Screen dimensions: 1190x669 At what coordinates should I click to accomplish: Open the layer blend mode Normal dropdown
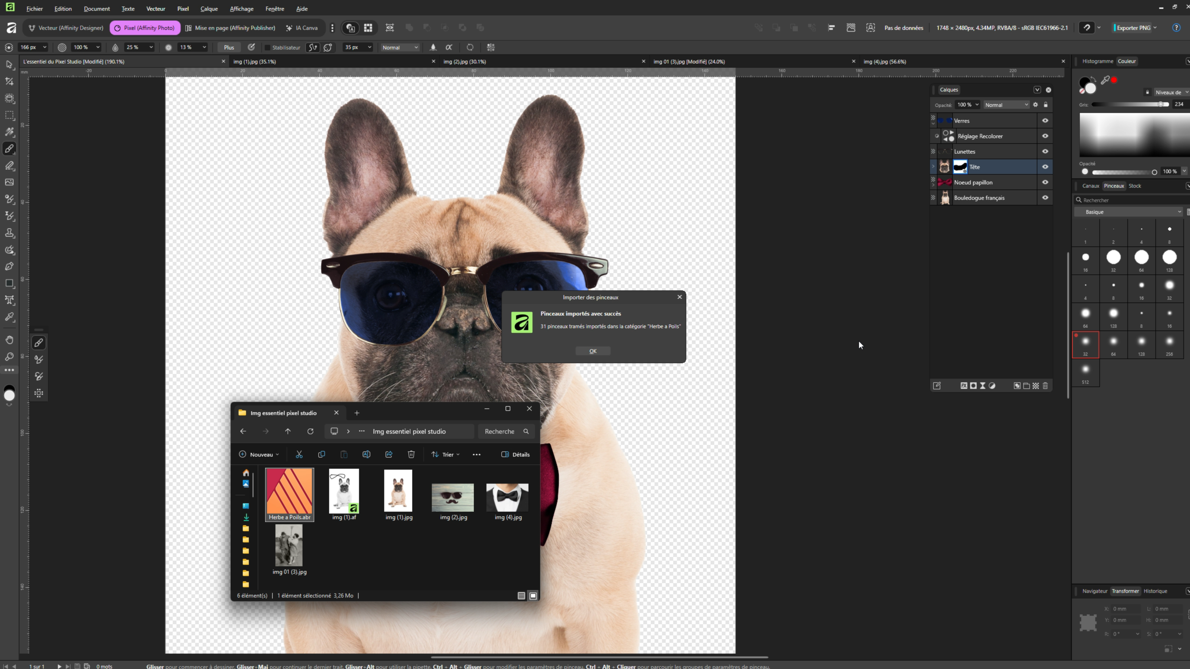click(1006, 105)
